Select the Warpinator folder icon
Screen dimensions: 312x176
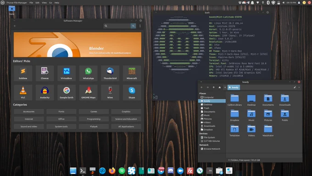[x=268, y=129]
